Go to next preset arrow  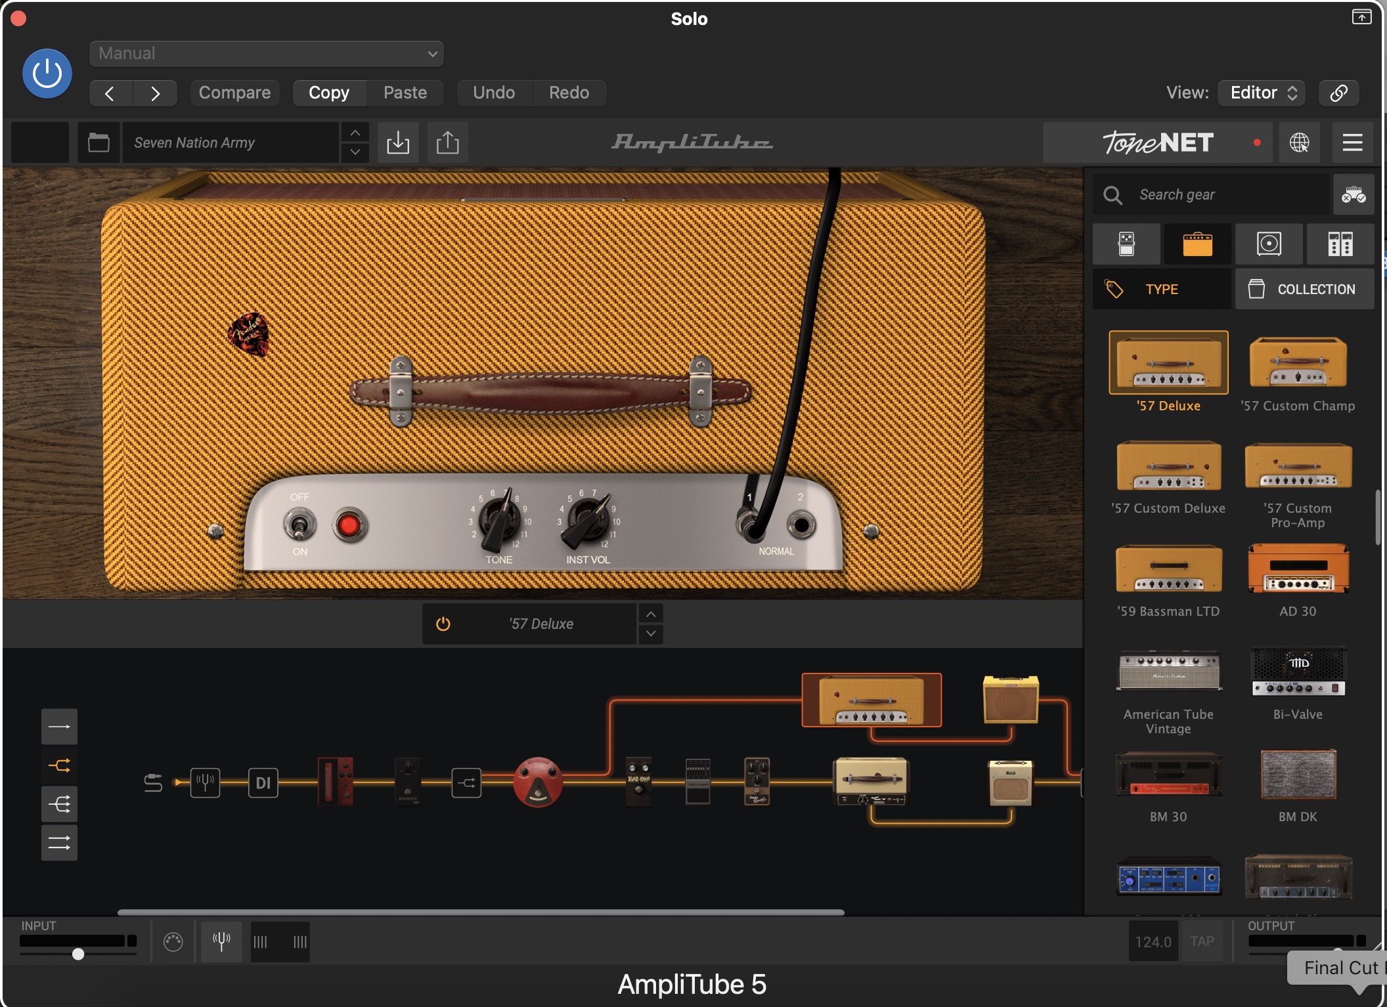pos(155,93)
